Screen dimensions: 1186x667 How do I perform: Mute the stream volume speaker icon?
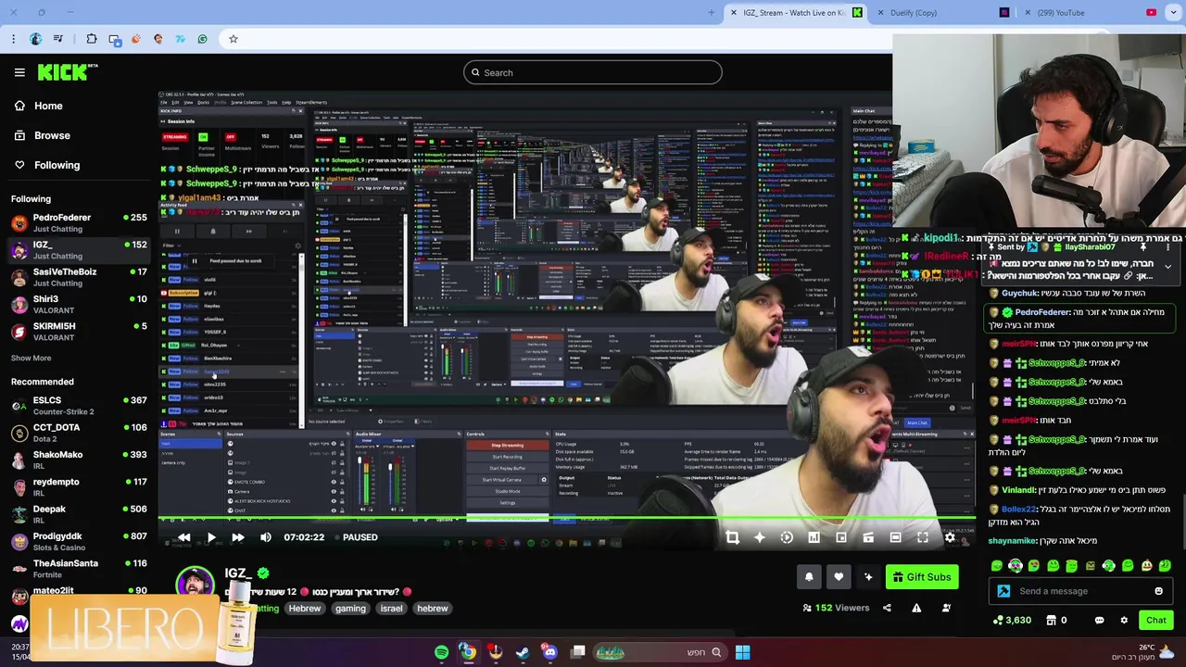tap(266, 537)
